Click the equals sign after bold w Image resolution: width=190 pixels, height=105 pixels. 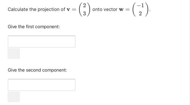tap(127, 9)
